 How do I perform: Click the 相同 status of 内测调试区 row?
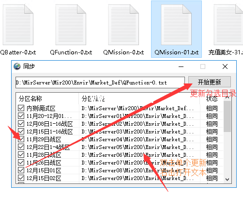(x=212, y=108)
